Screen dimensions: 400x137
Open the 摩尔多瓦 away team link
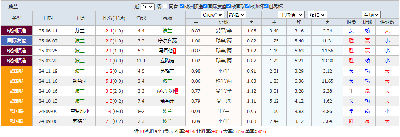167,41
